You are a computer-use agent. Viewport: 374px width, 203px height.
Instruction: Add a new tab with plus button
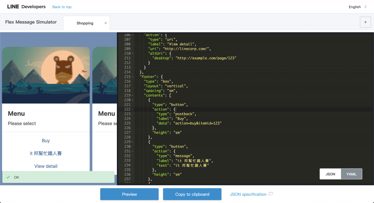click(365, 22)
